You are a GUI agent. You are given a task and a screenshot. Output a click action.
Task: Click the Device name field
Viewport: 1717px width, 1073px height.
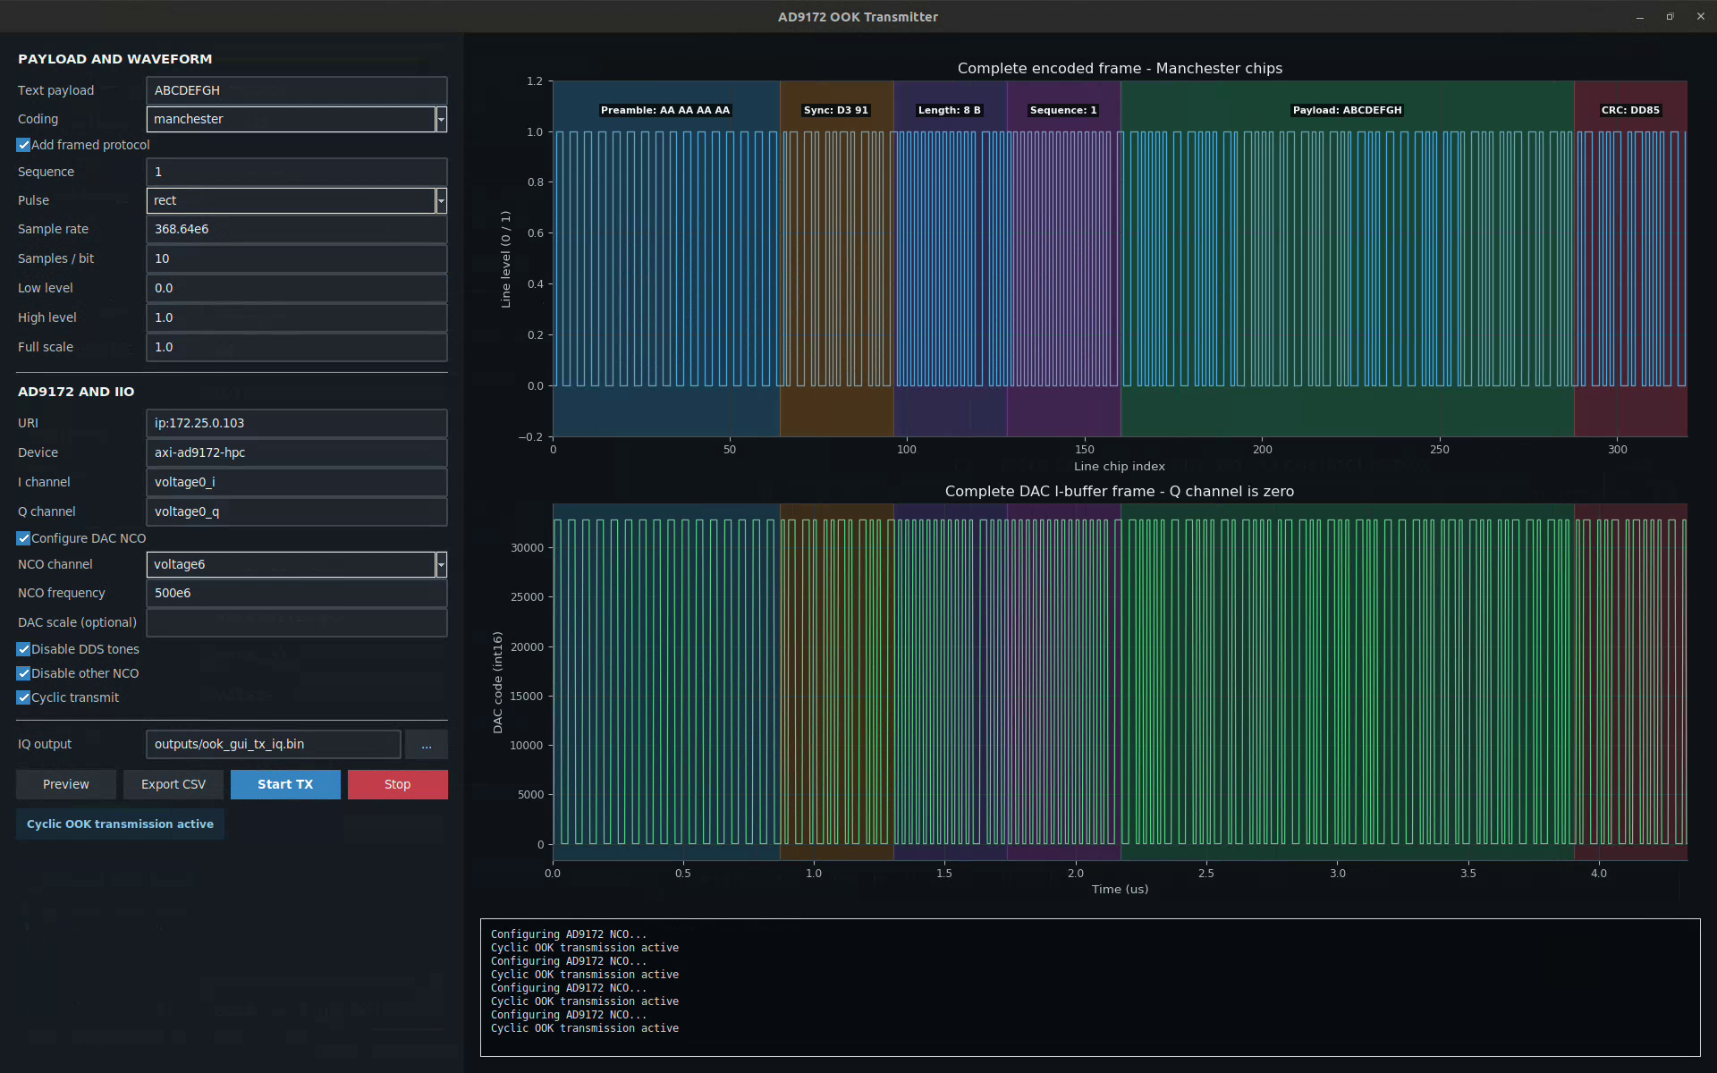click(297, 452)
